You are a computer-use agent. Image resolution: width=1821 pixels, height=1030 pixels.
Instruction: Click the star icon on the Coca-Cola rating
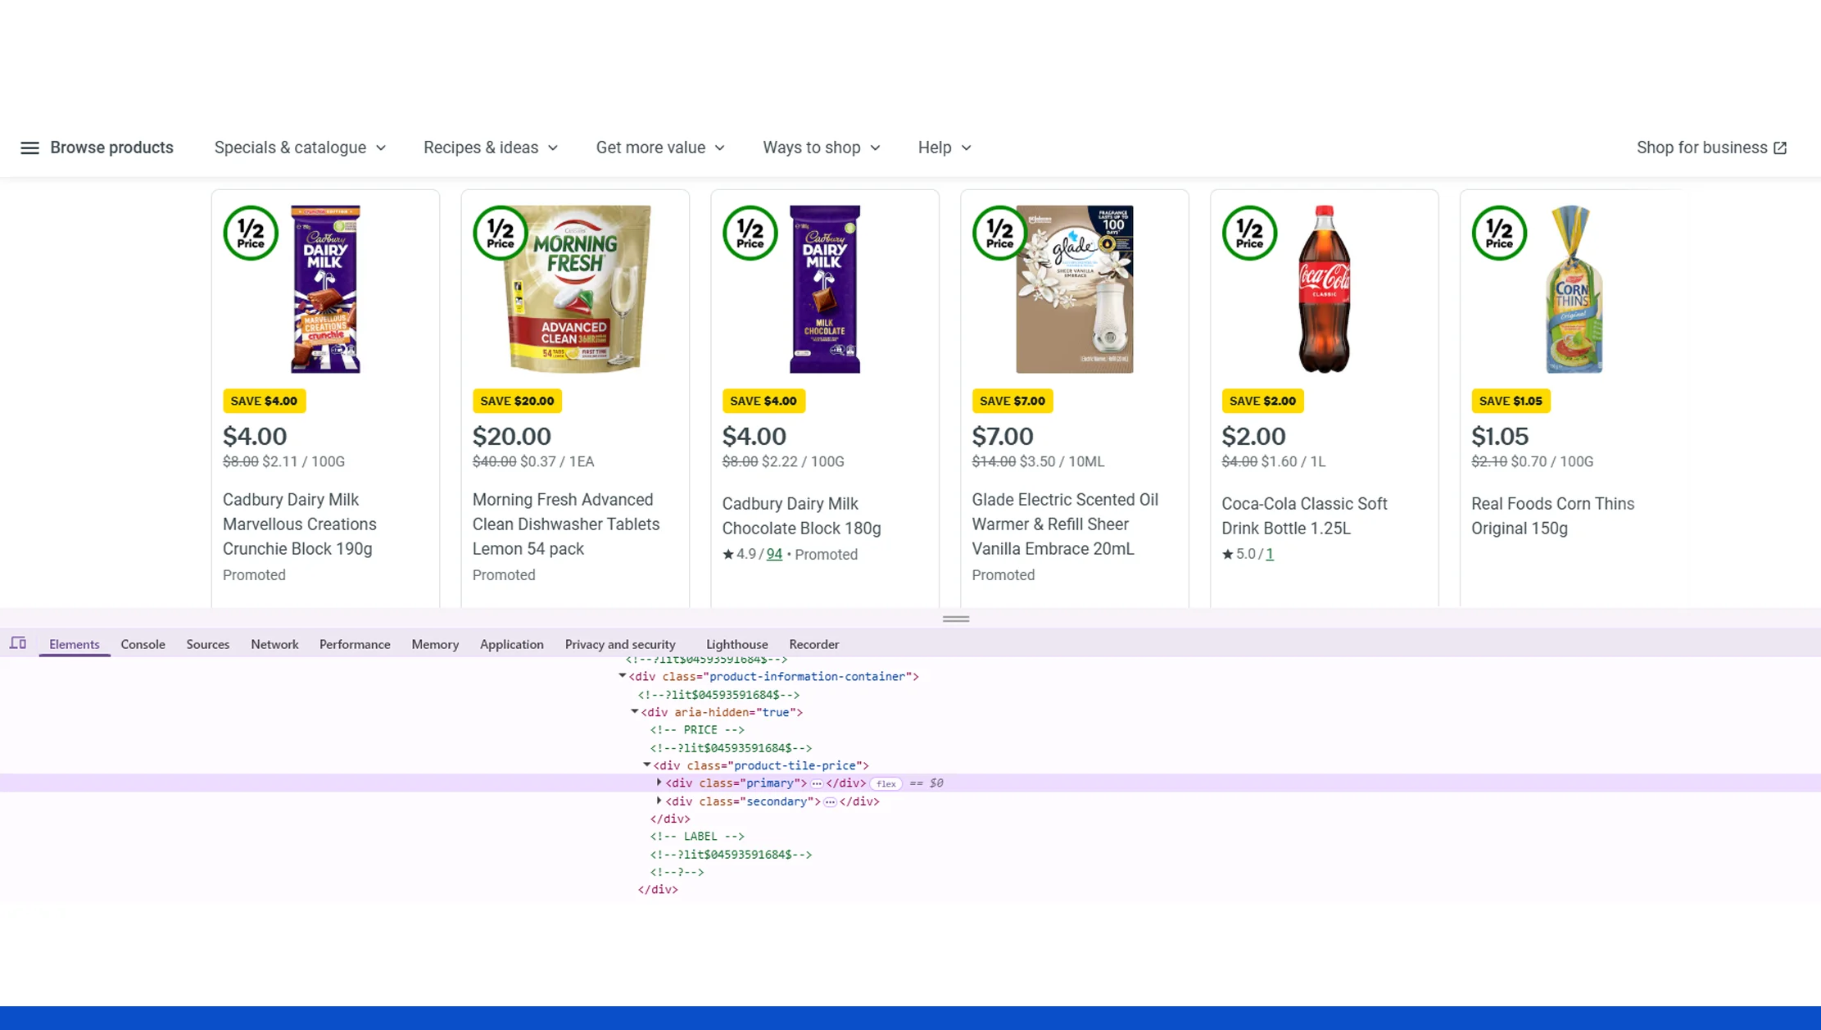(x=1227, y=554)
